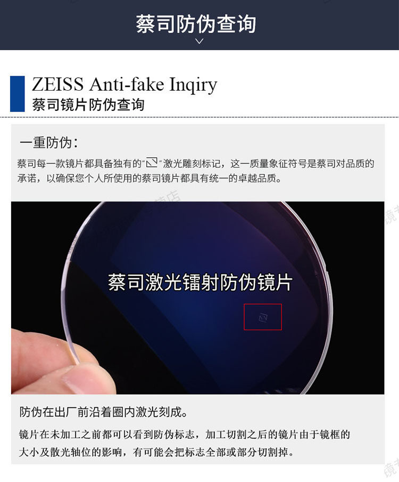Click the text 防伪在出厂前沿着圈内激光刻成
Viewport: 399px width, 482px height.
pyautogui.click(x=104, y=412)
